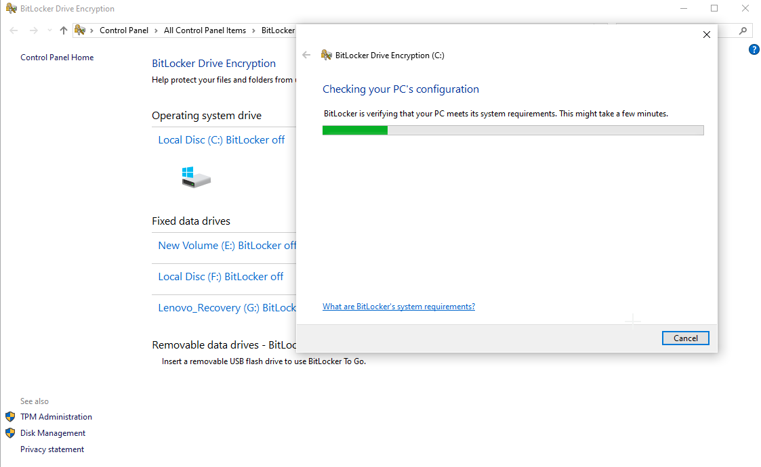Viewport: 761px width, 467px height.
Task: Click the back navigation arrow
Action: 13,30
